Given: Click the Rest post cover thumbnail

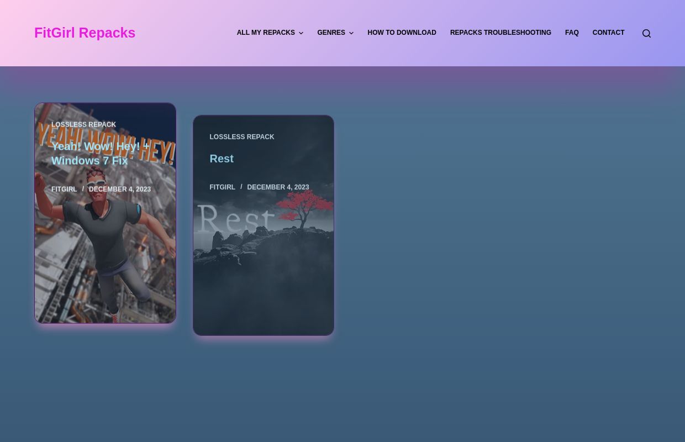Looking at the screenshot, I should click(x=264, y=265).
